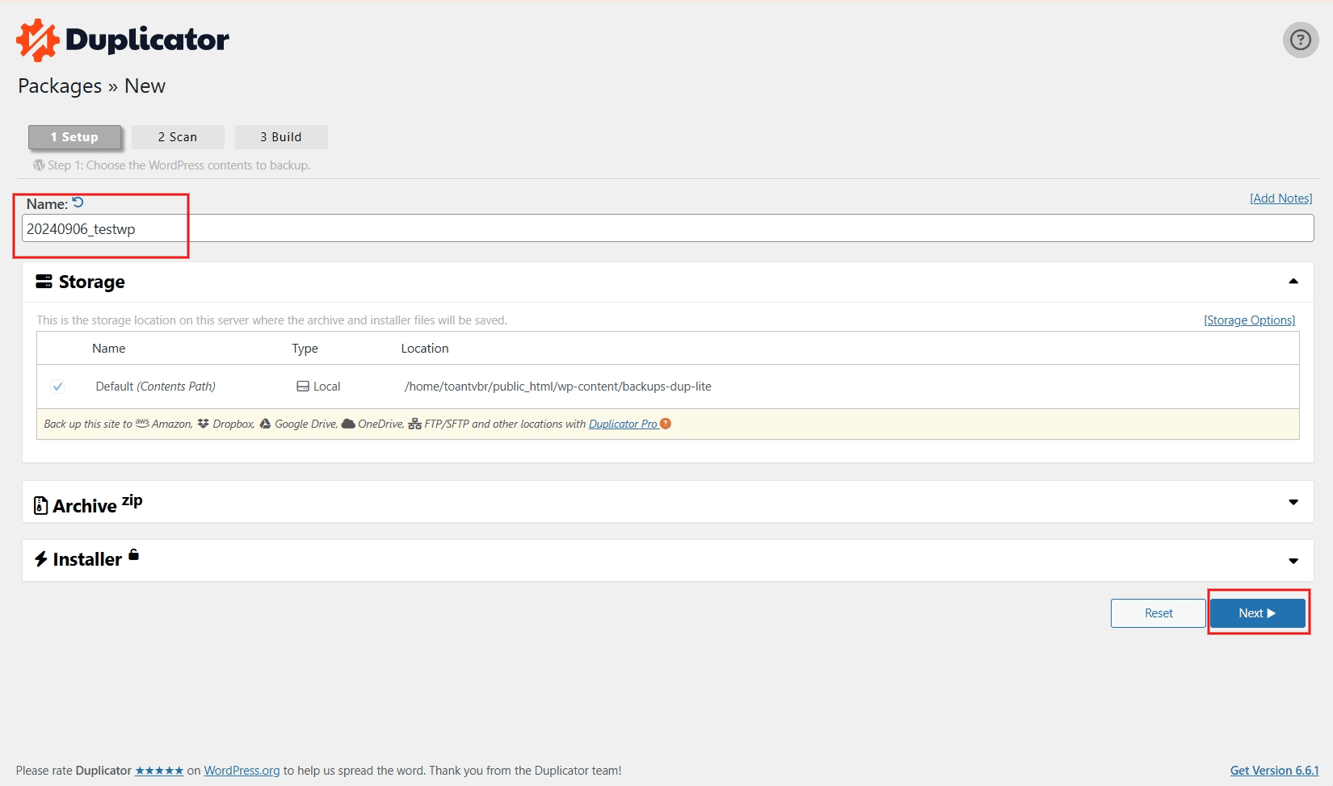Toggle the Default storage checkbox
Image resolution: width=1333 pixels, height=786 pixels.
click(x=57, y=387)
